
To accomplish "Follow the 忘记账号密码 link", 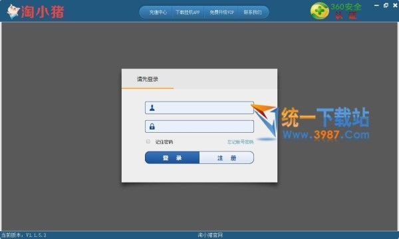I will pyautogui.click(x=240, y=142).
